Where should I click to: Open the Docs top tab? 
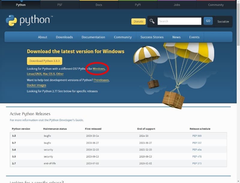coord(99,5)
